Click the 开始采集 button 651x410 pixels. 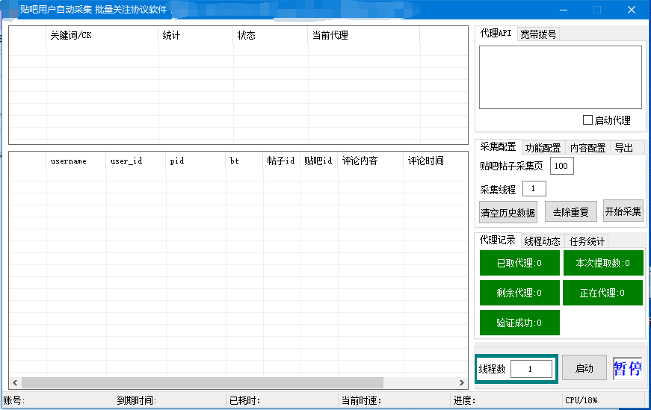click(x=623, y=211)
